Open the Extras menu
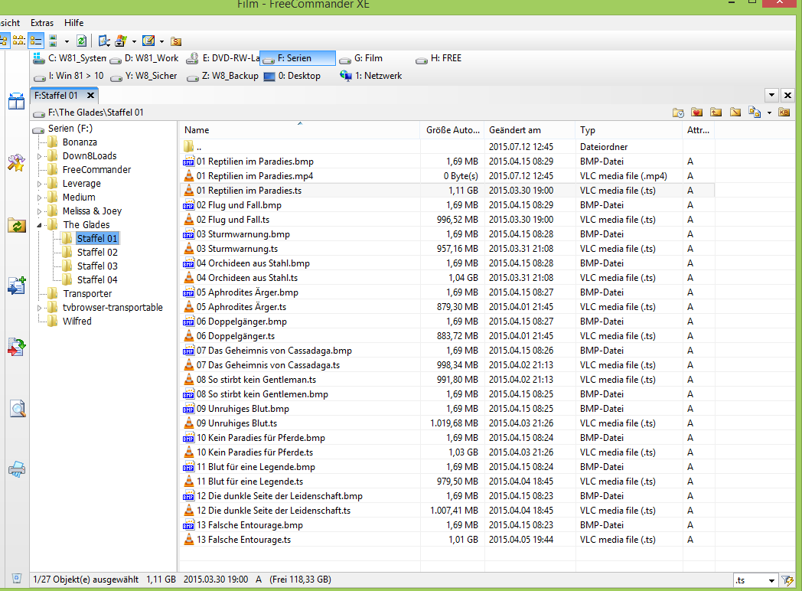Viewport: 802px width, 591px height. 42,22
